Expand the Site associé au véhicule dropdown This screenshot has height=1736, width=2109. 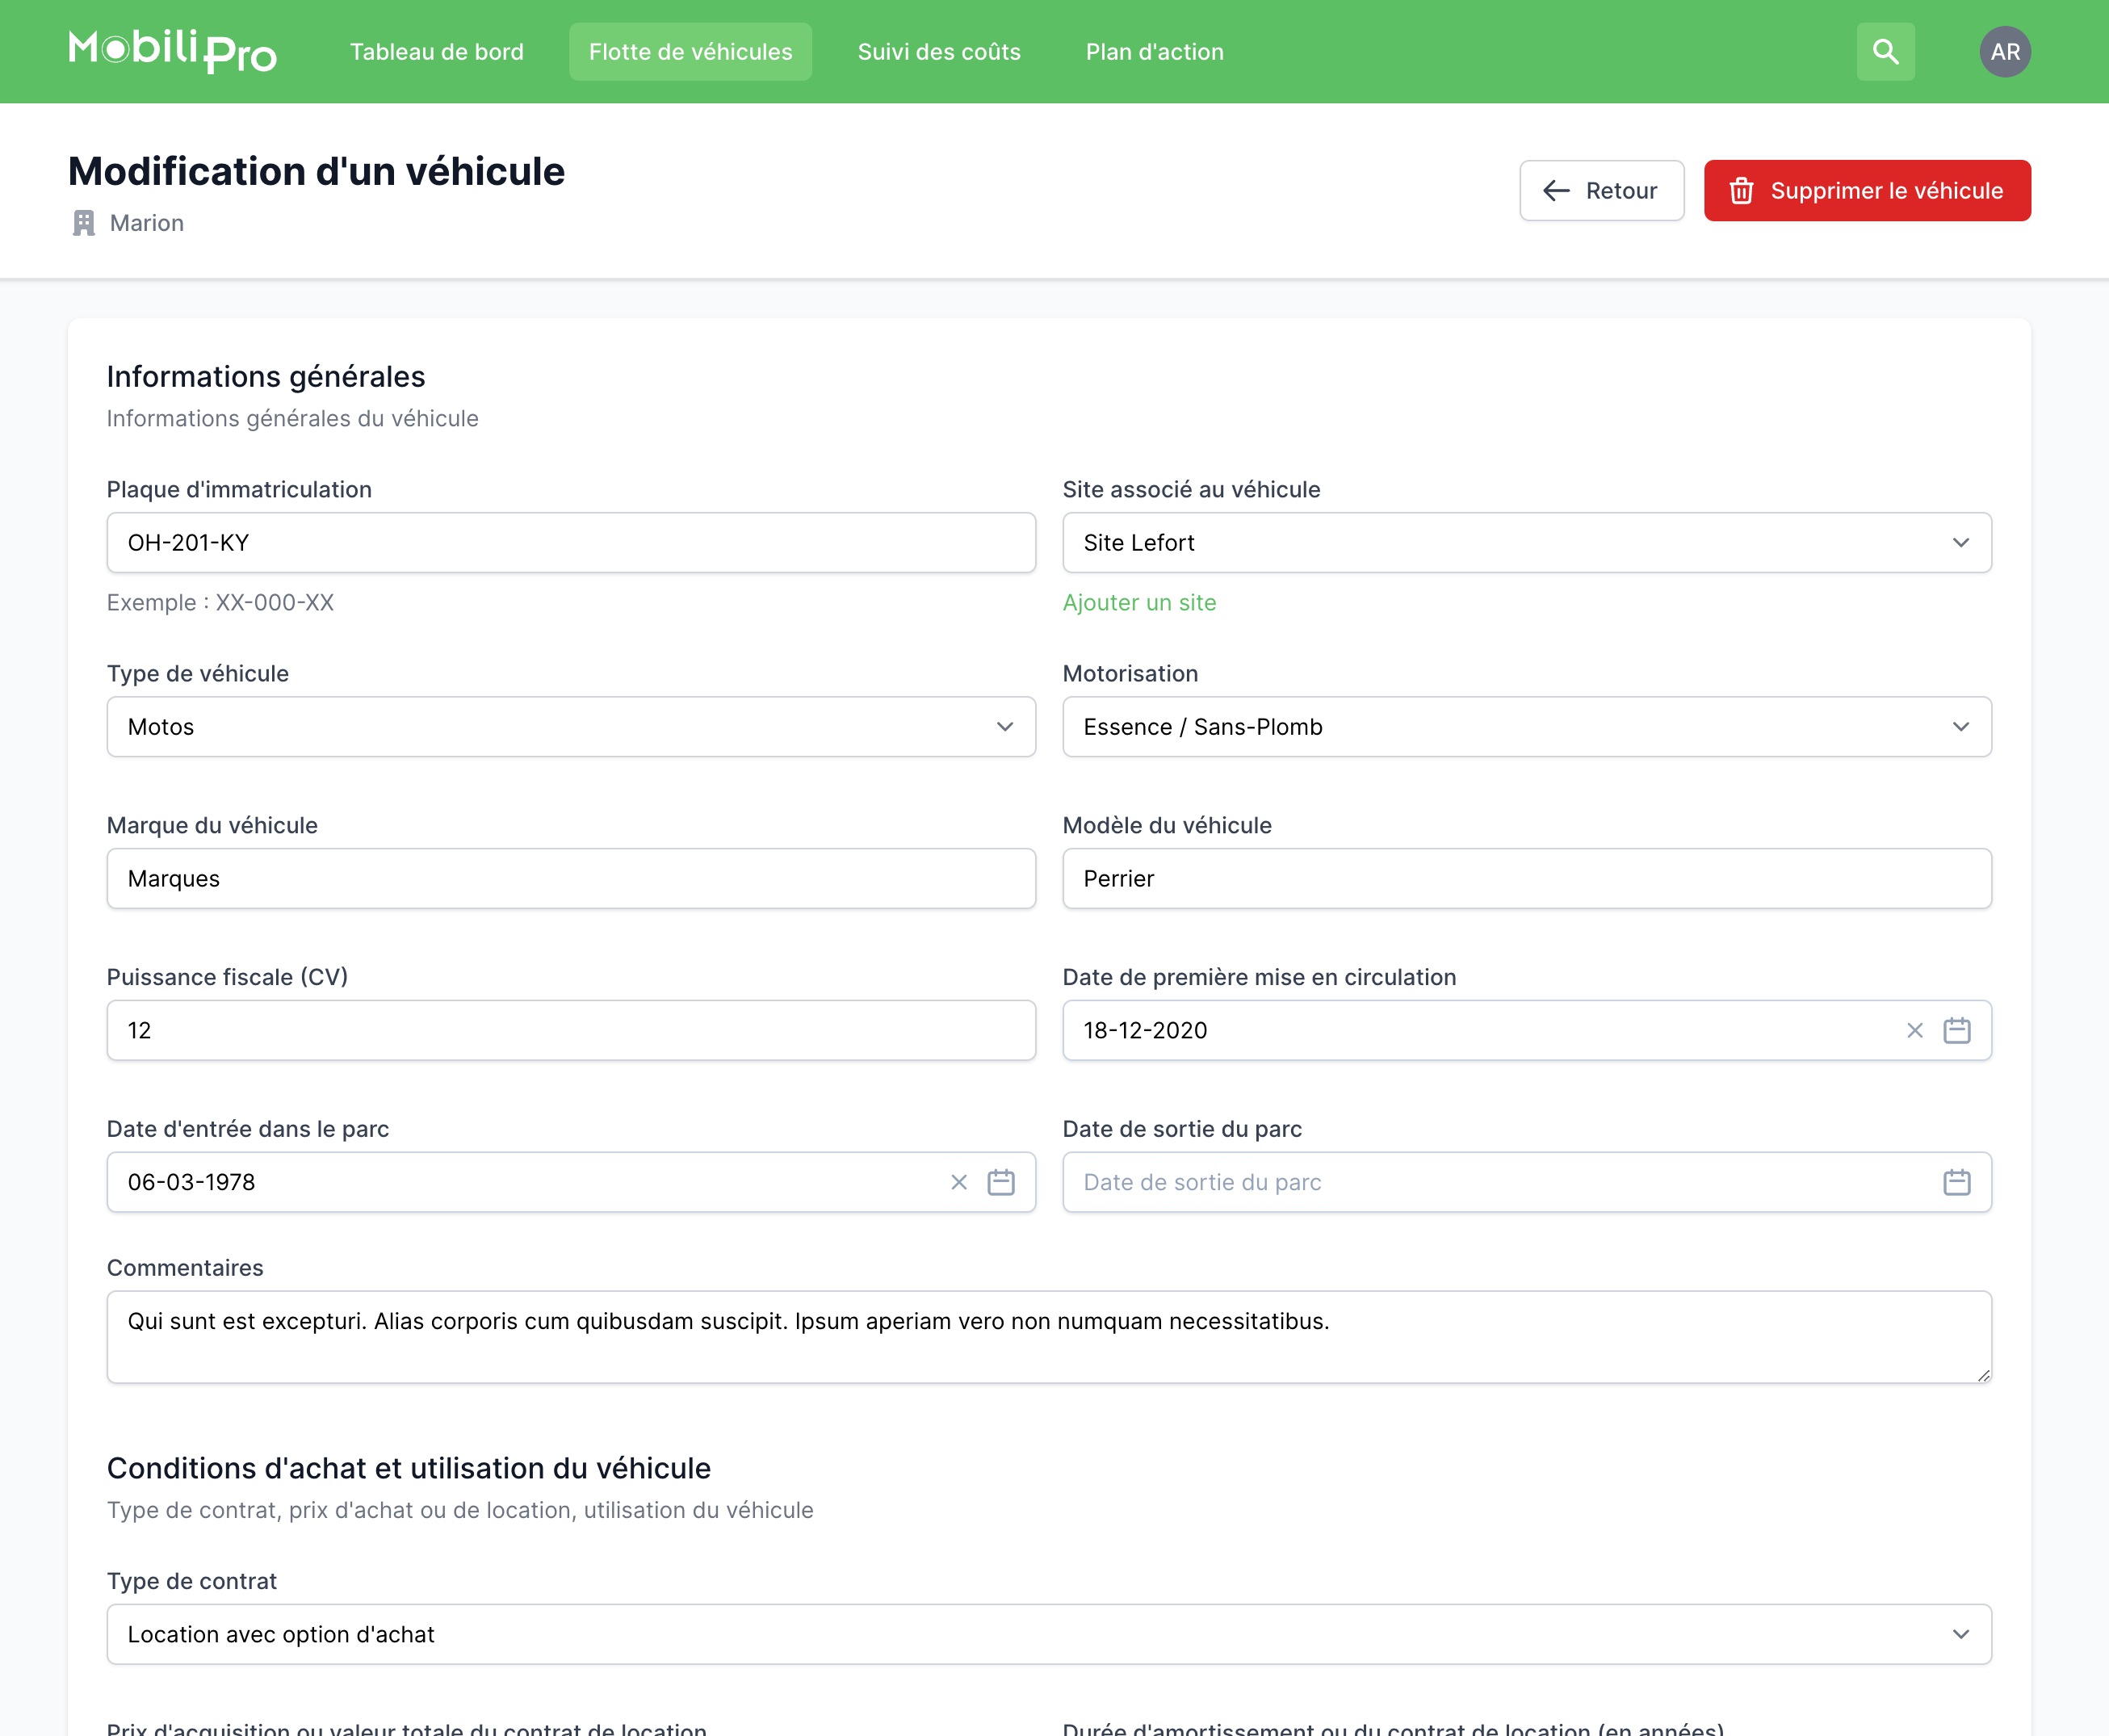pyautogui.click(x=1526, y=543)
